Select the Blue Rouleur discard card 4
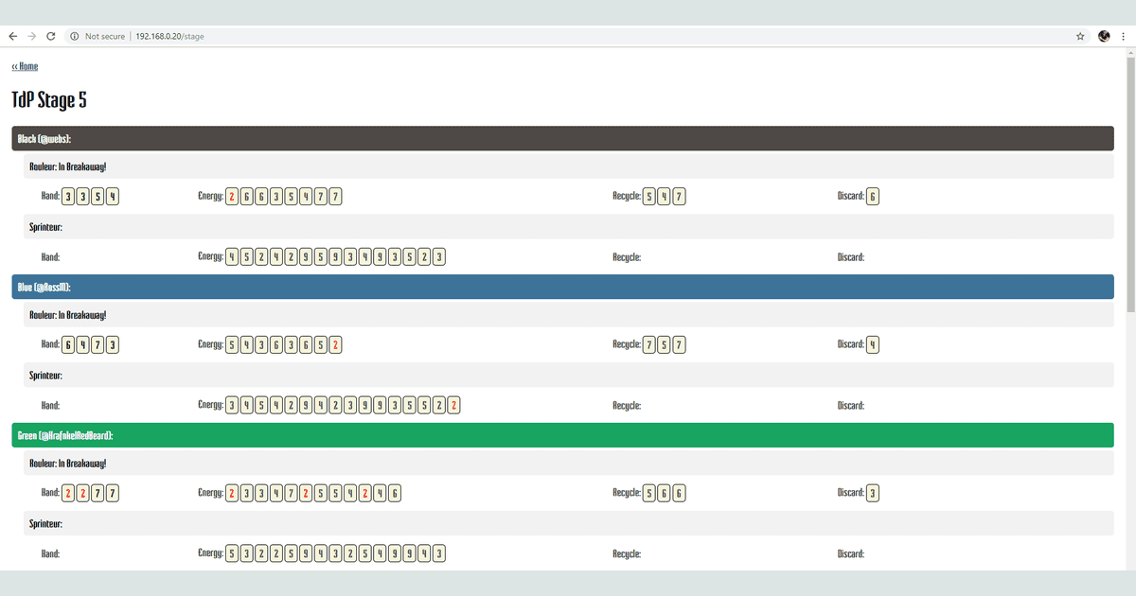 873,344
